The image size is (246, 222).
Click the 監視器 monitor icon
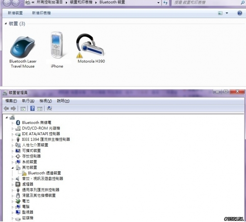18,212
